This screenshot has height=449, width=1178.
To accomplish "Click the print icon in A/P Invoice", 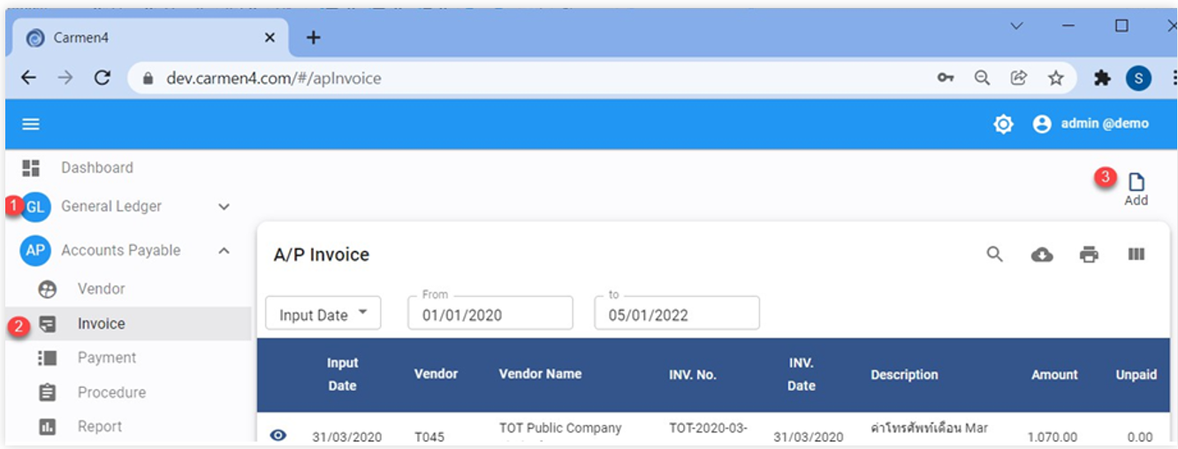I will [x=1089, y=255].
